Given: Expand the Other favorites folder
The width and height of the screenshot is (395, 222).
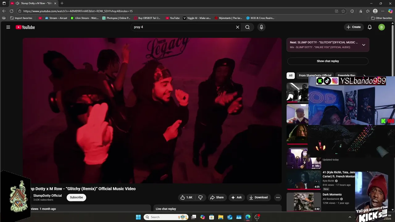Looking at the screenshot, I should click(x=382, y=18).
